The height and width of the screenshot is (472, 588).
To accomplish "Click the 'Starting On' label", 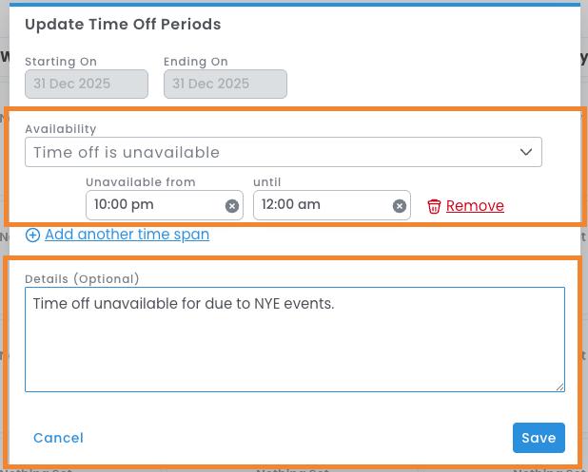I will (61, 62).
